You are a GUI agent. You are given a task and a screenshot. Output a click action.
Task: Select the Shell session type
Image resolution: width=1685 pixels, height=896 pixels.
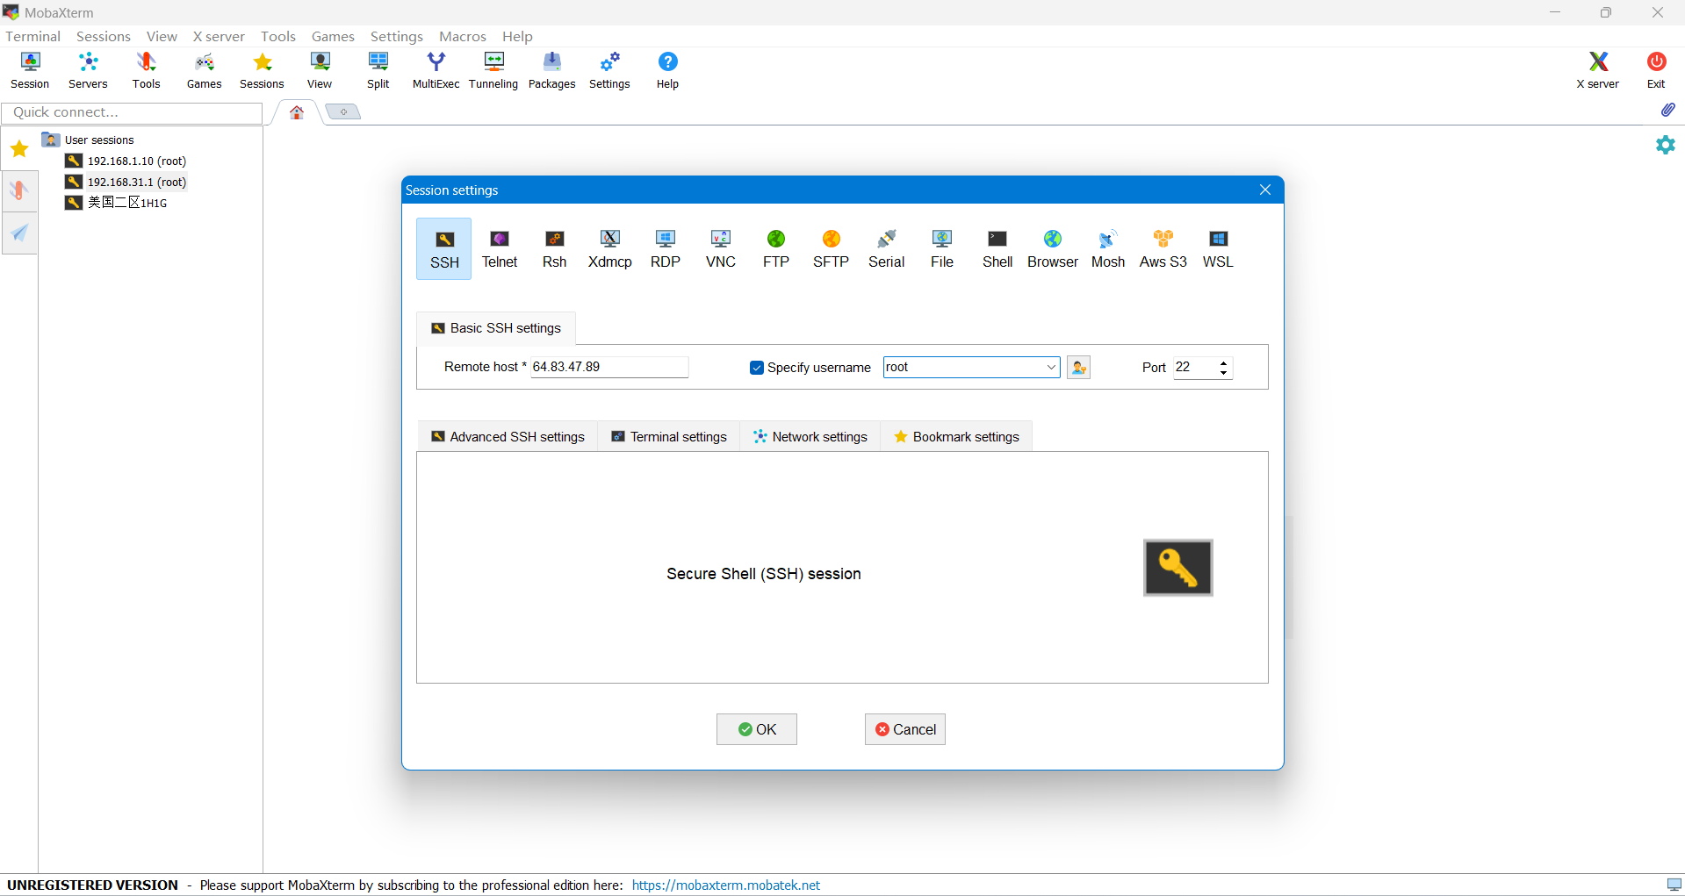pos(997,249)
